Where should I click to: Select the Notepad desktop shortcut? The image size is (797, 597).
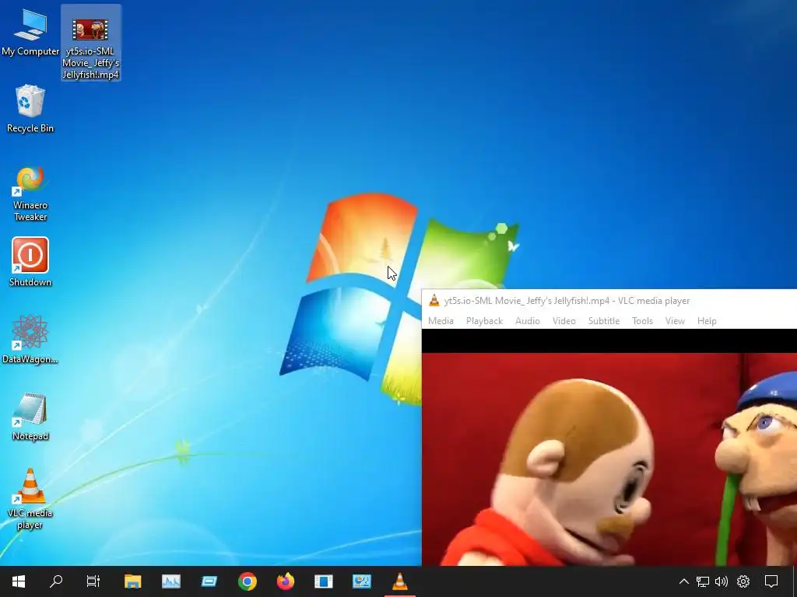click(x=30, y=417)
